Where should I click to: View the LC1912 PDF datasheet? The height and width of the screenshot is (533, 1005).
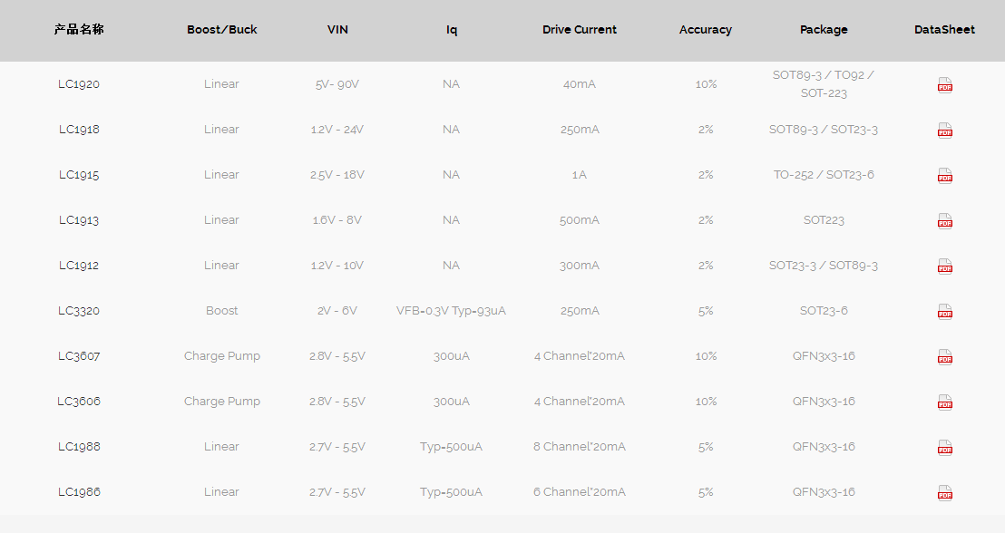945,266
